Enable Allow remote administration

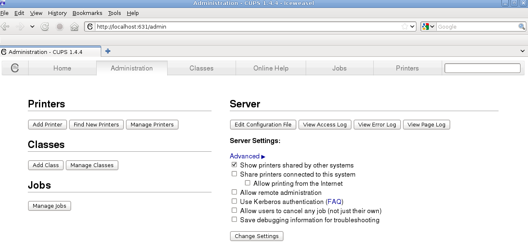click(234, 192)
